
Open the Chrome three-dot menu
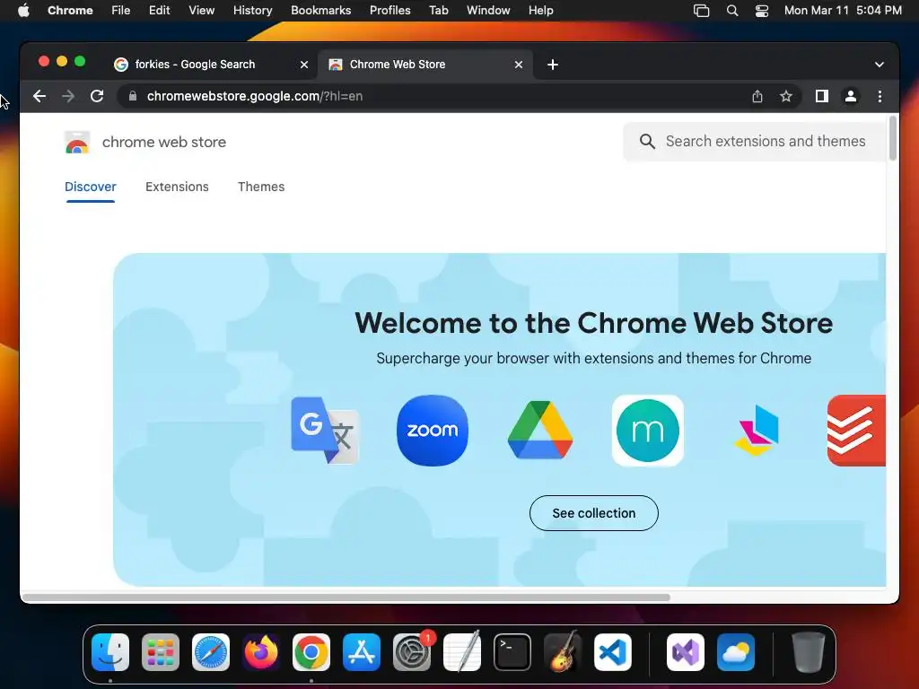click(x=880, y=96)
